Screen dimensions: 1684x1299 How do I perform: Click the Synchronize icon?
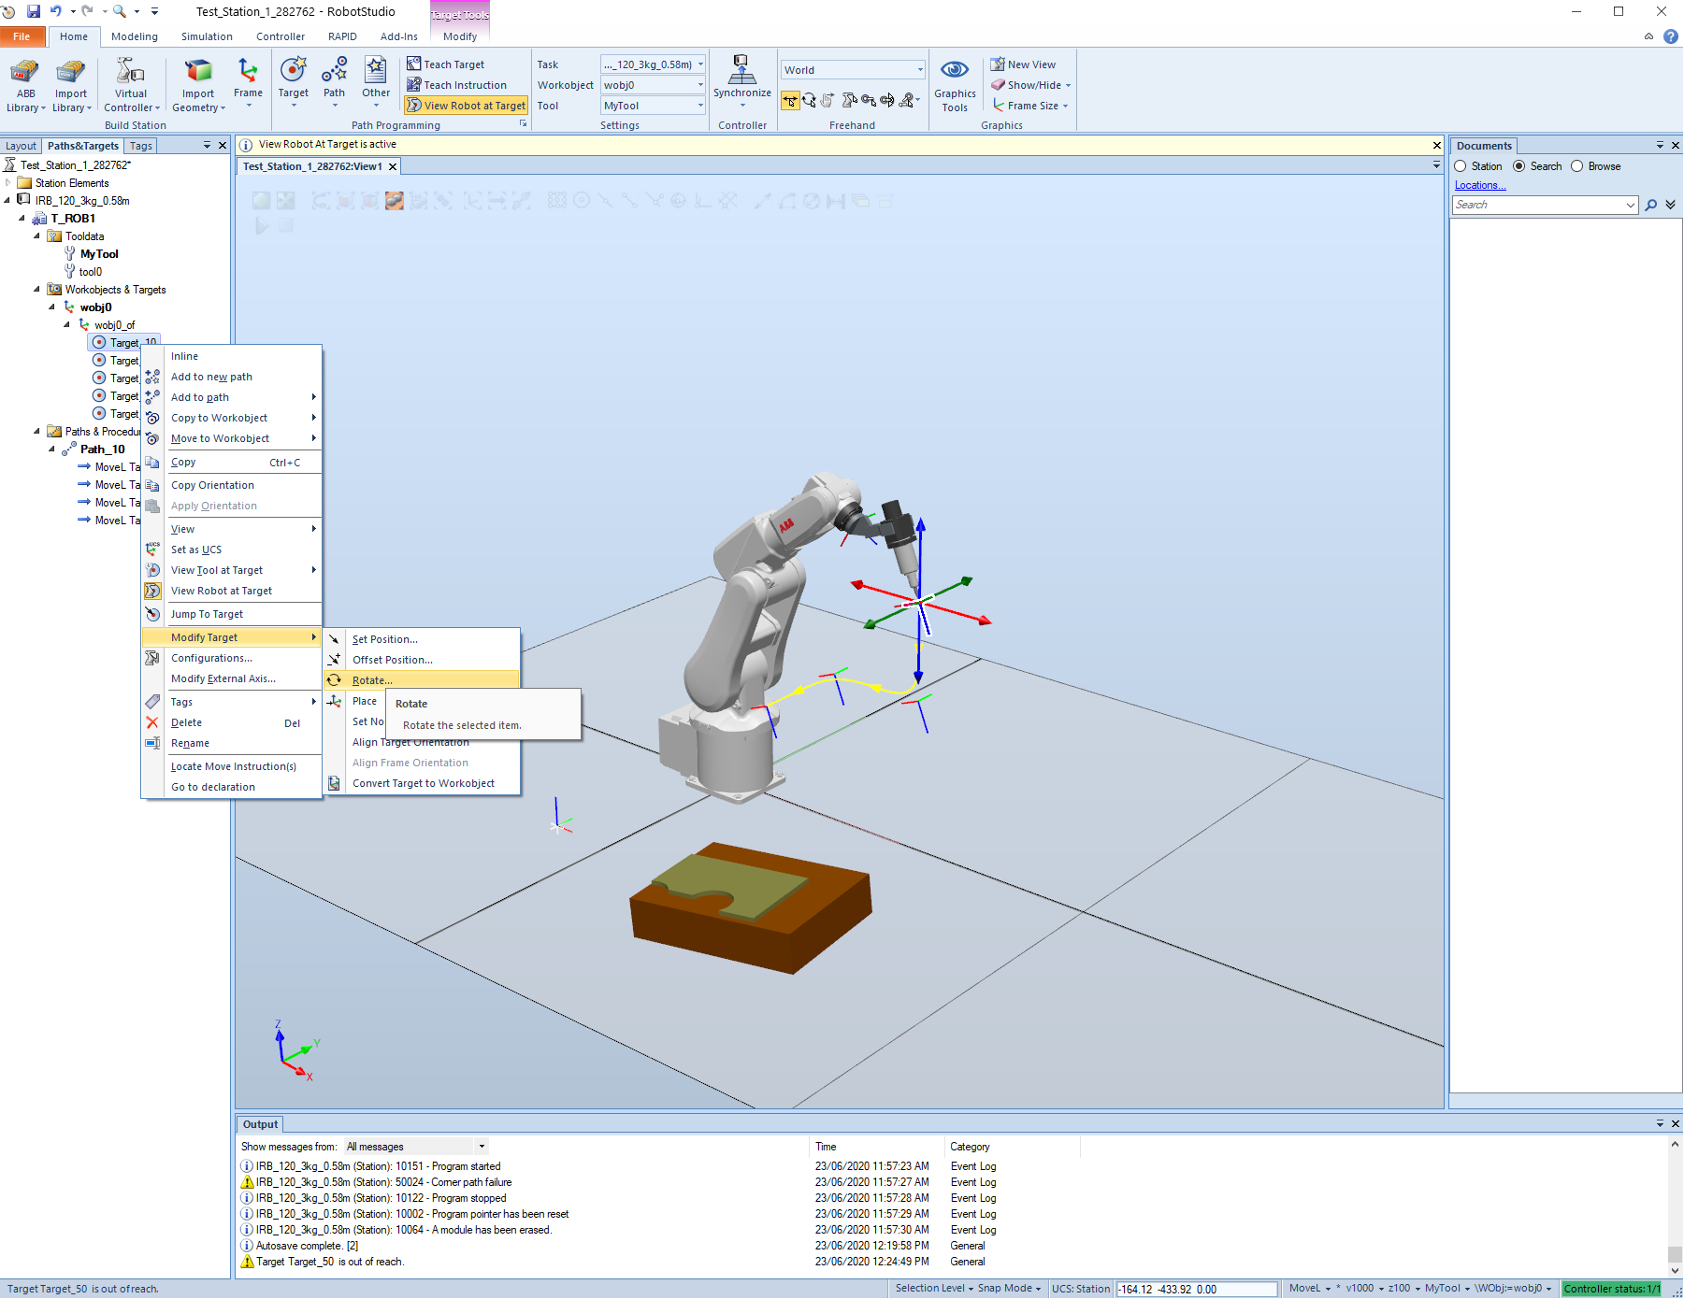pos(741,71)
